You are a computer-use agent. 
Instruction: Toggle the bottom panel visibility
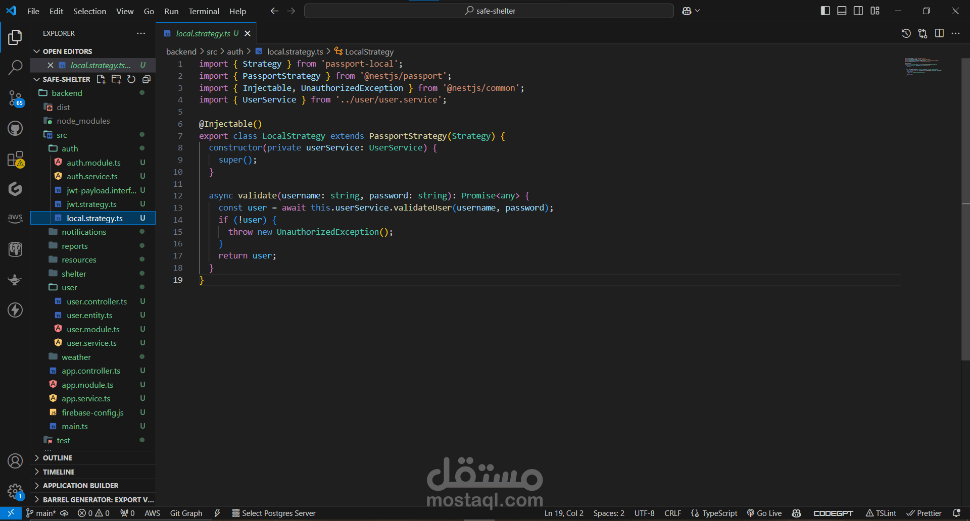click(x=842, y=11)
